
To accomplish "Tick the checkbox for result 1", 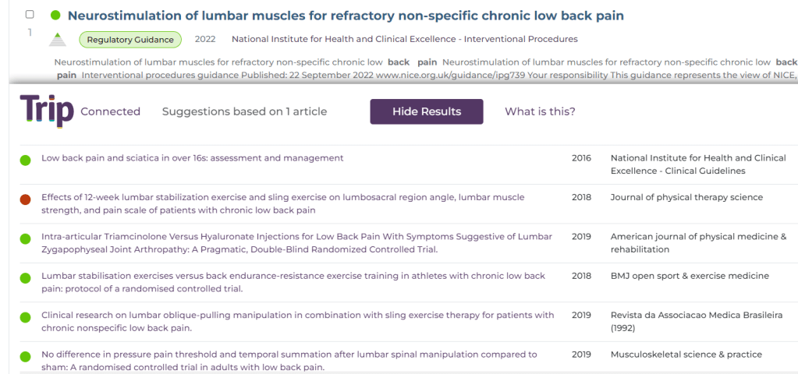I will point(30,15).
